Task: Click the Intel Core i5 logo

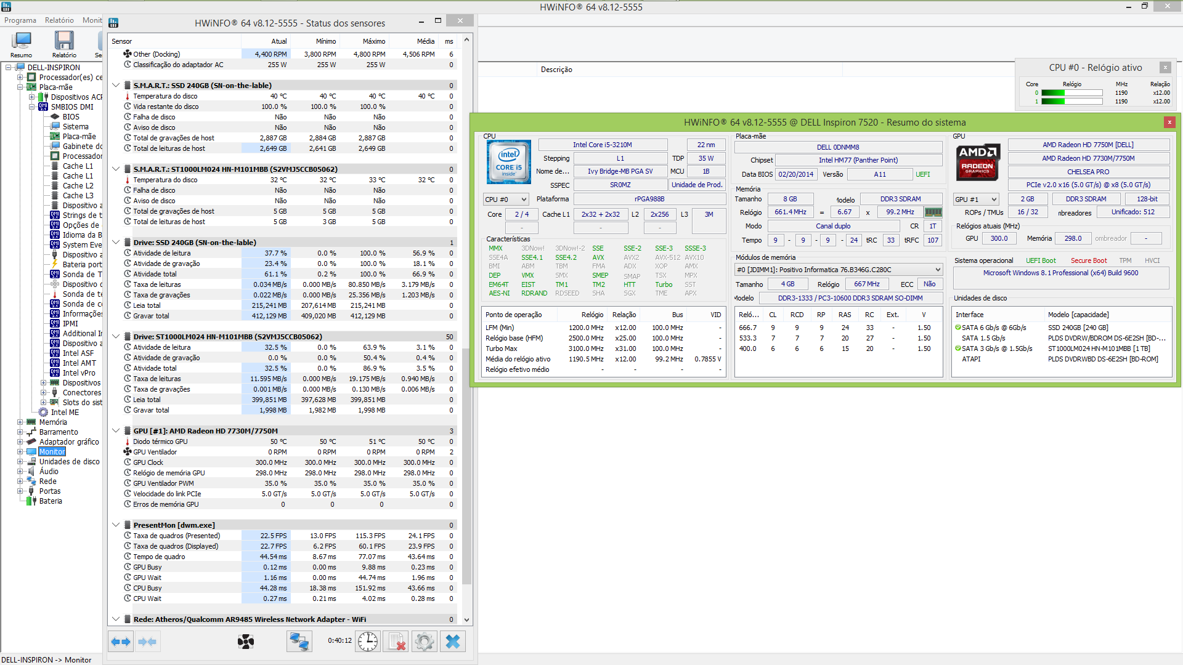Action: 508,162
